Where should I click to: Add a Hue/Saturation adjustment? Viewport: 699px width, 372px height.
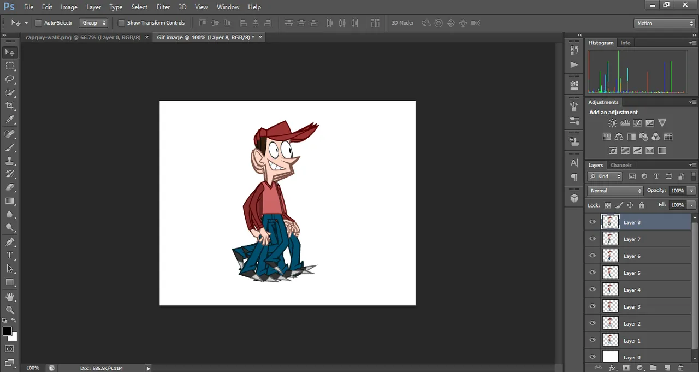pos(607,137)
